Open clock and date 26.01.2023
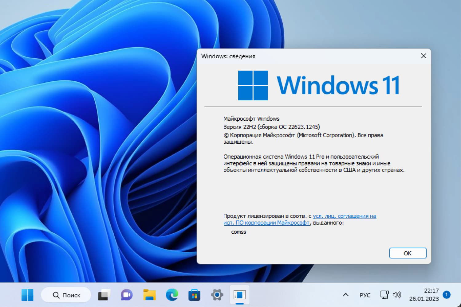The image size is (461, 307). pyautogui.click(x=424, y=295)
